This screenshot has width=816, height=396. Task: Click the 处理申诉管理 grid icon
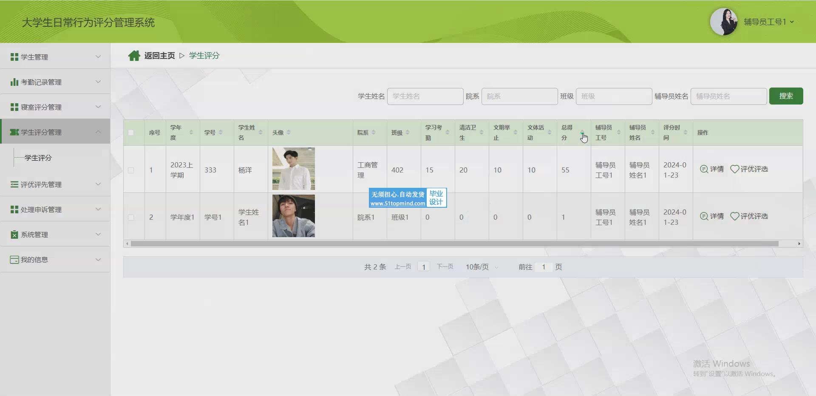tap(14, 209)
